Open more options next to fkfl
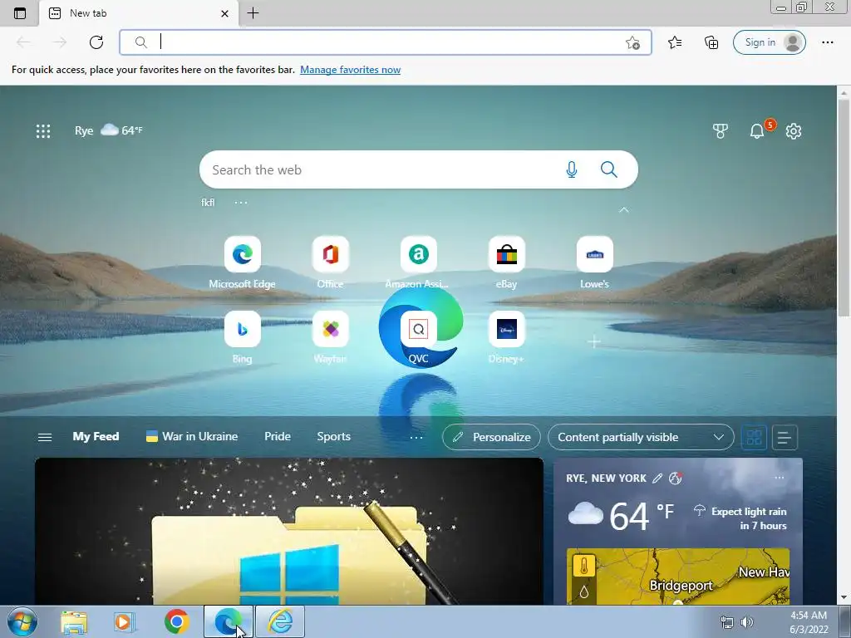This screenshot has width=851, height=638. point(241,203)
